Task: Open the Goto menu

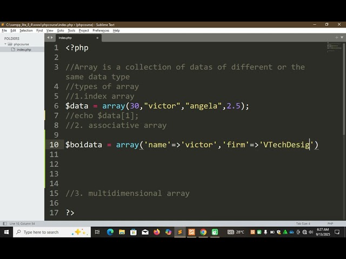Action: (x=61, y=30)
